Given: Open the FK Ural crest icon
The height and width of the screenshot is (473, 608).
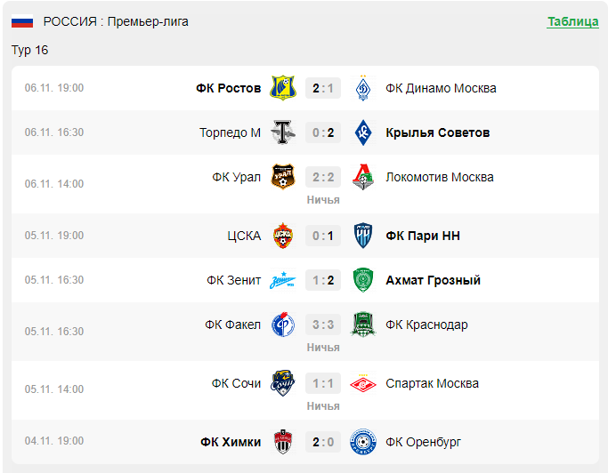Looking at the screenshot, I should tap(283, 177).
